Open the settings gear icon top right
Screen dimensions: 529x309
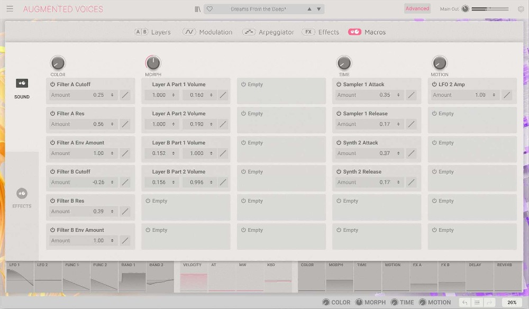point(521,8)
